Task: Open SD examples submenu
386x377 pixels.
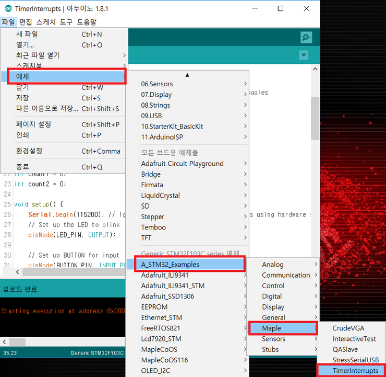Action: coord(187,206)
